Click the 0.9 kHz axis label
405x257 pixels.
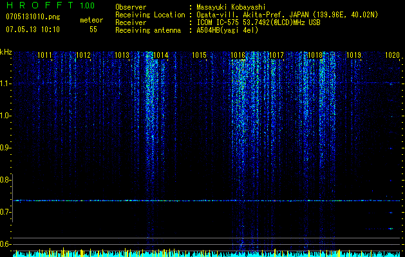[5, 148]
